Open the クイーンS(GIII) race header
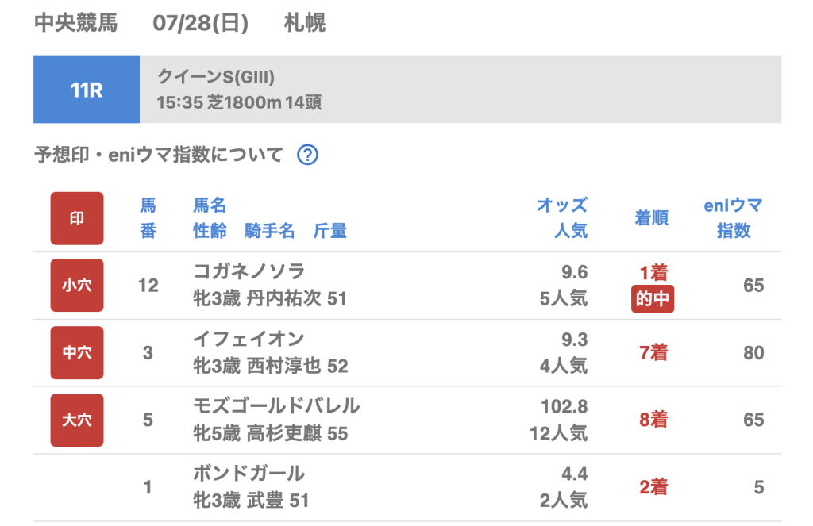This screenshot has width=813, height=526. click(x=460, y=90)
